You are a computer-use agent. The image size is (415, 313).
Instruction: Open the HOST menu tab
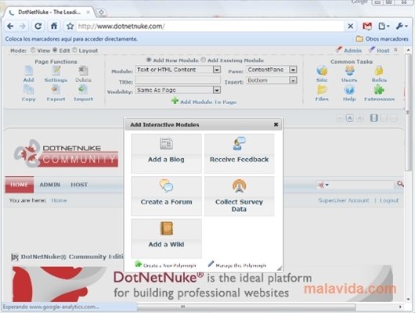pyautogui.click(x=79, y=185)
